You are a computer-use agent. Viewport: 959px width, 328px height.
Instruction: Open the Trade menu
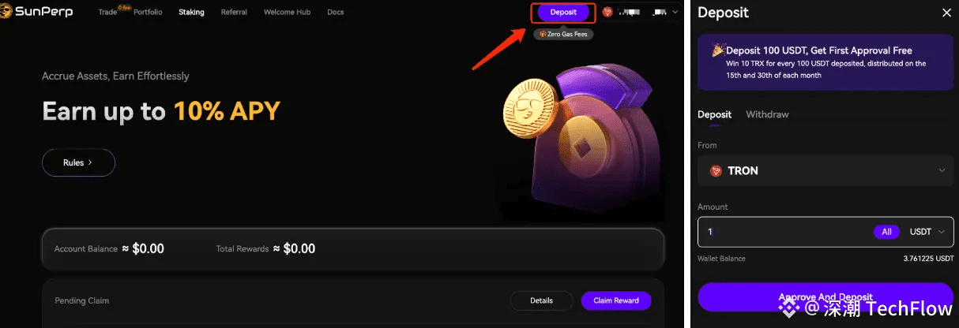click(x=108, y=13)
